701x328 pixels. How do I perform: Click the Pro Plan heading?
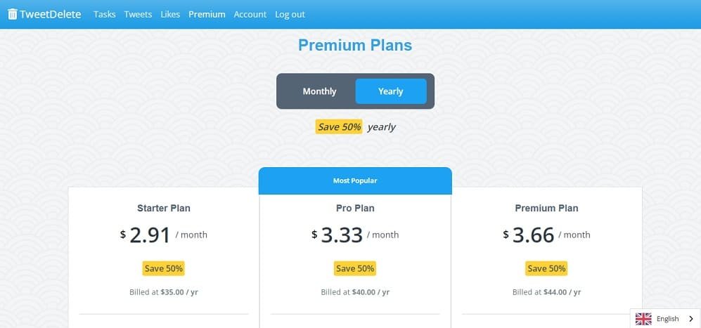coord(355,208)
